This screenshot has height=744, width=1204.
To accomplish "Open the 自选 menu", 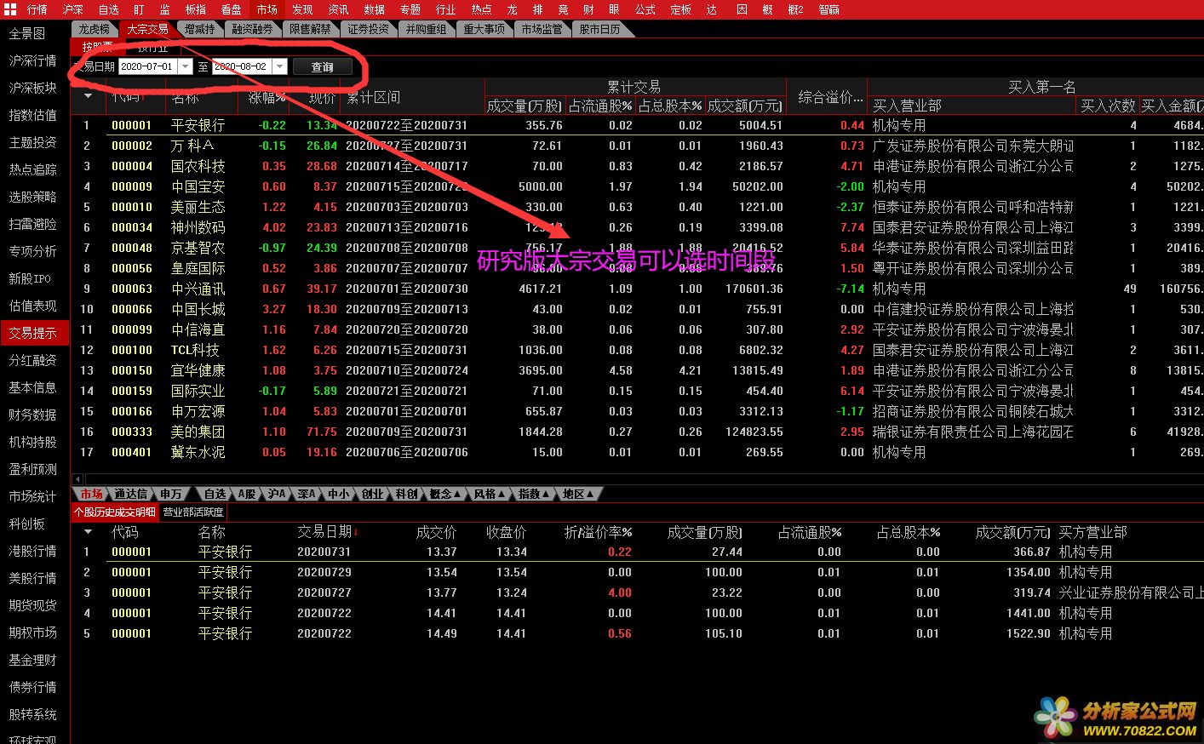I will (x=109, y=9).
